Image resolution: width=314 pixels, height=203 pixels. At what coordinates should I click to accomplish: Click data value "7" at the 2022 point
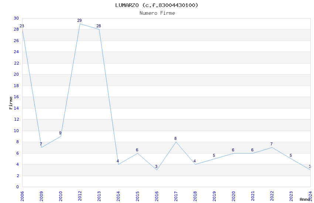pyautogui.click(x=272, y=144)
